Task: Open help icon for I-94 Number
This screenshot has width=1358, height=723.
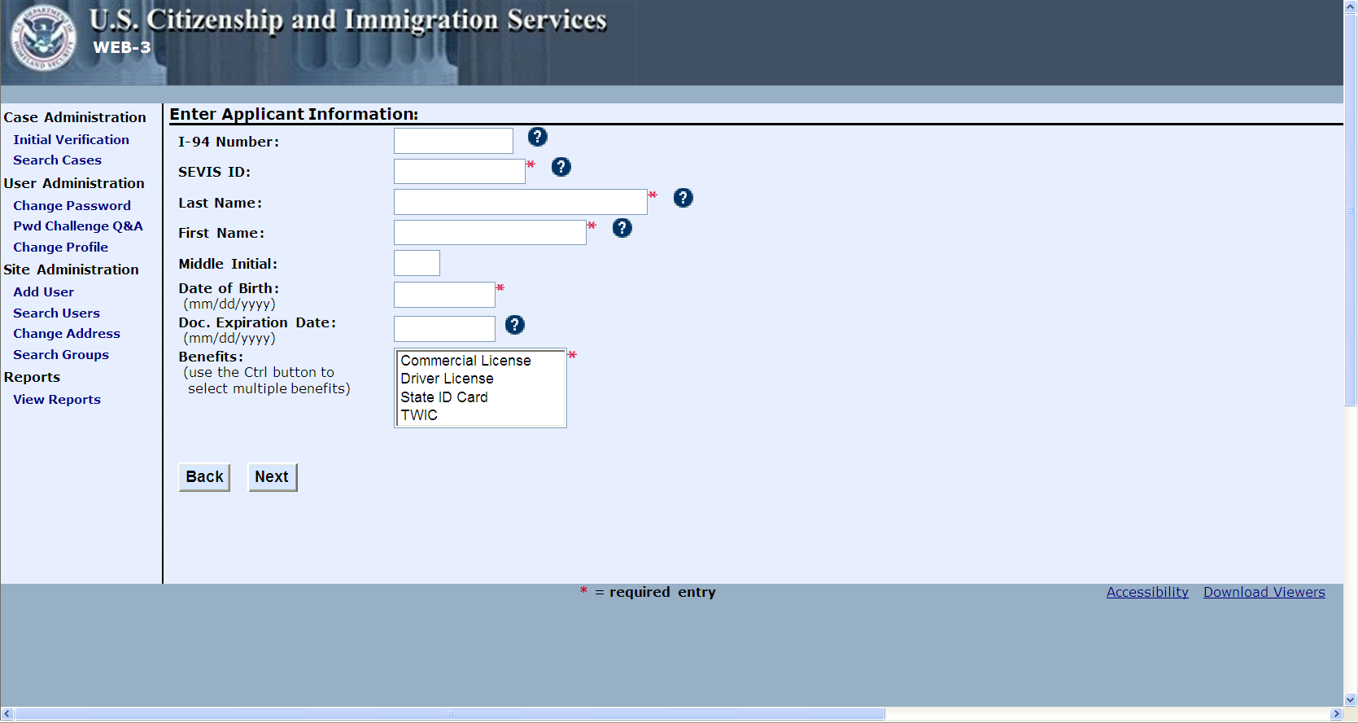Action: pyautogui.click(x=538, y=137)
